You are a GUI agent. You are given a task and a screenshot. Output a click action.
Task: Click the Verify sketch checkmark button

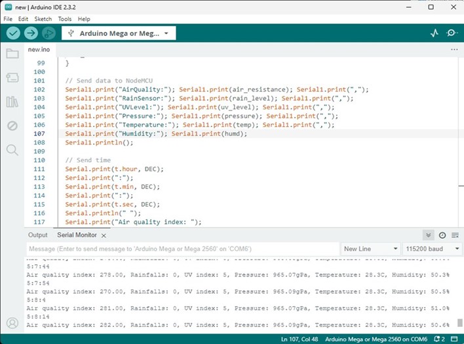(x=13, y=33)
